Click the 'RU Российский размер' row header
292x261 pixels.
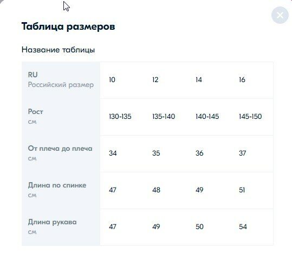click(61, 79)
